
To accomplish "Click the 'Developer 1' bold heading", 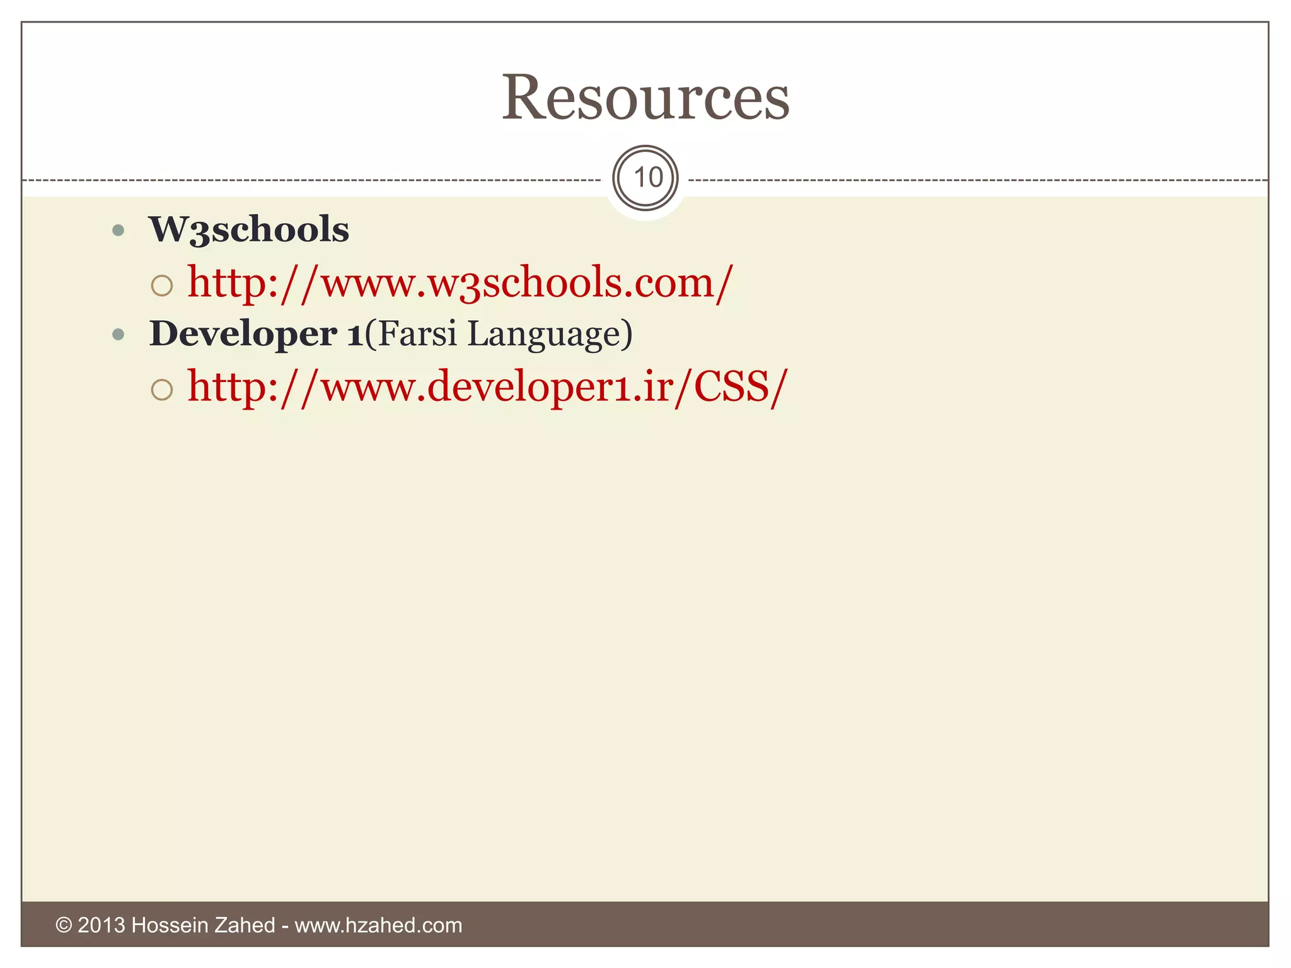I will click(x=256, y=333).
